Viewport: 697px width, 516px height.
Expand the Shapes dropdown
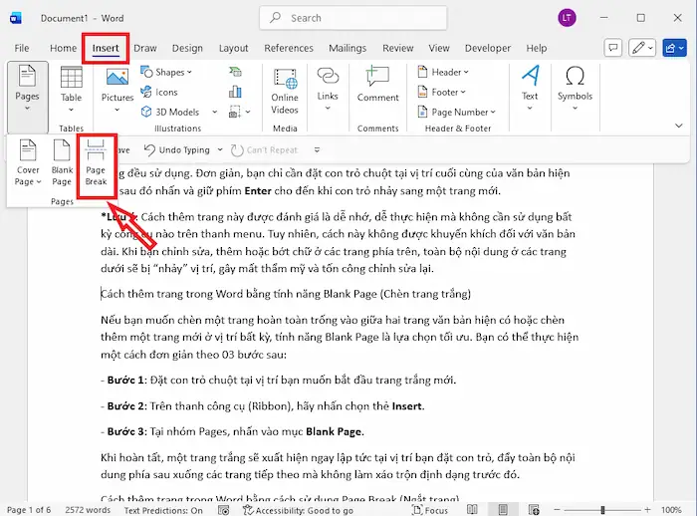(x=167, y=72)
